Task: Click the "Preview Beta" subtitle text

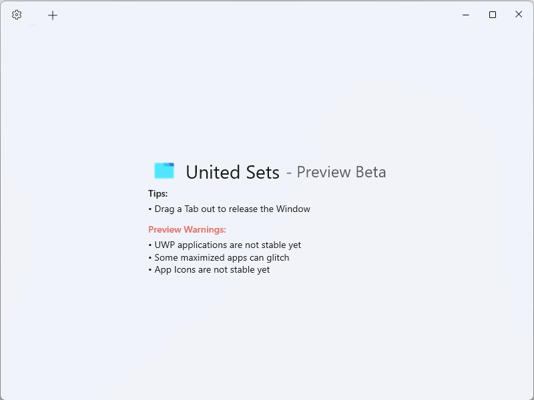Action: tap(341, 172)
